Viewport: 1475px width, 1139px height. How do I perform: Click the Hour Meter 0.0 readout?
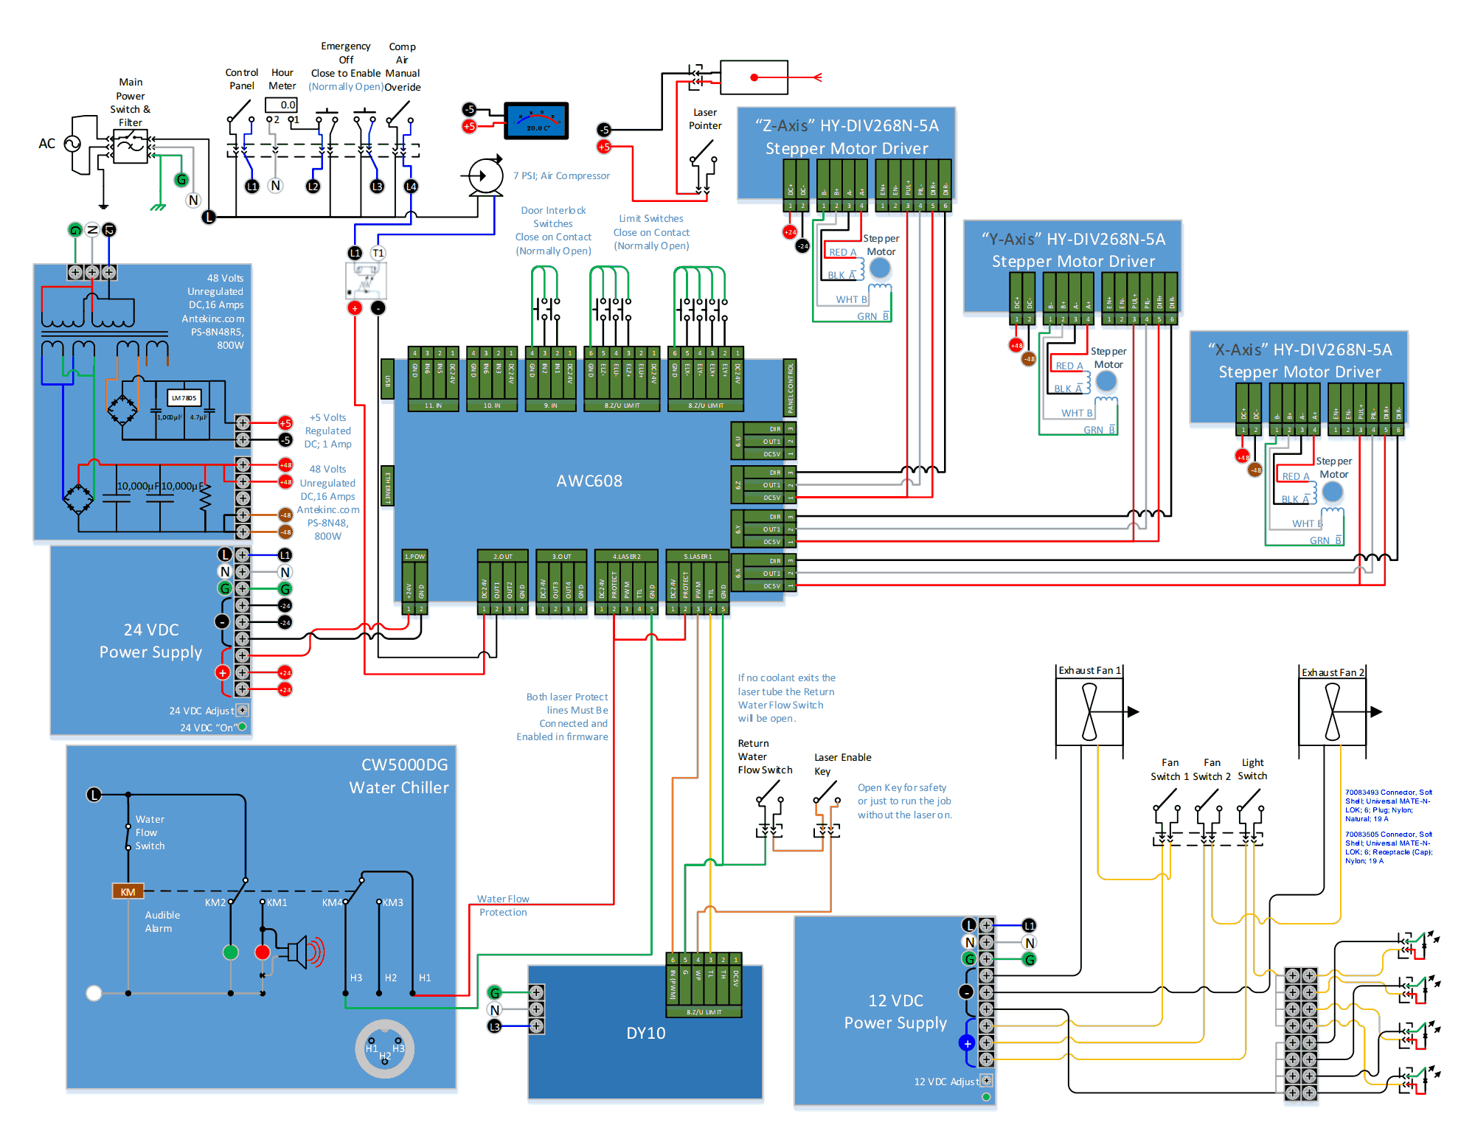[x=281, y=105]
